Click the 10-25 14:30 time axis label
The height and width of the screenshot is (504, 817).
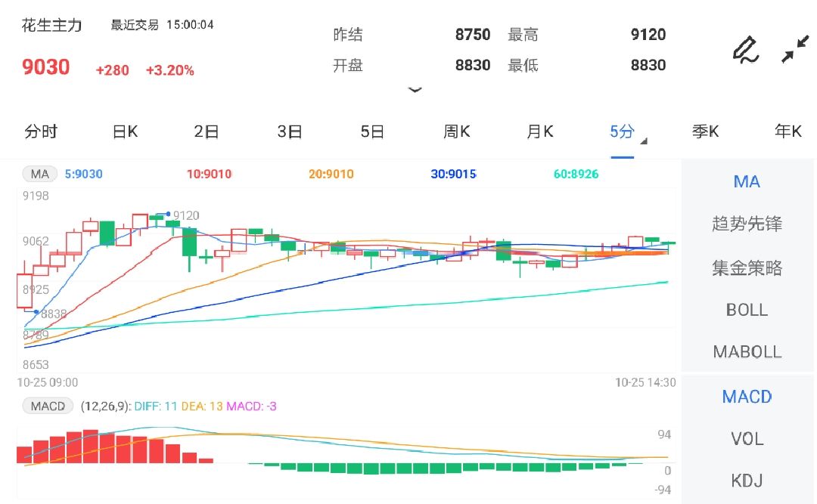[645, 382]
